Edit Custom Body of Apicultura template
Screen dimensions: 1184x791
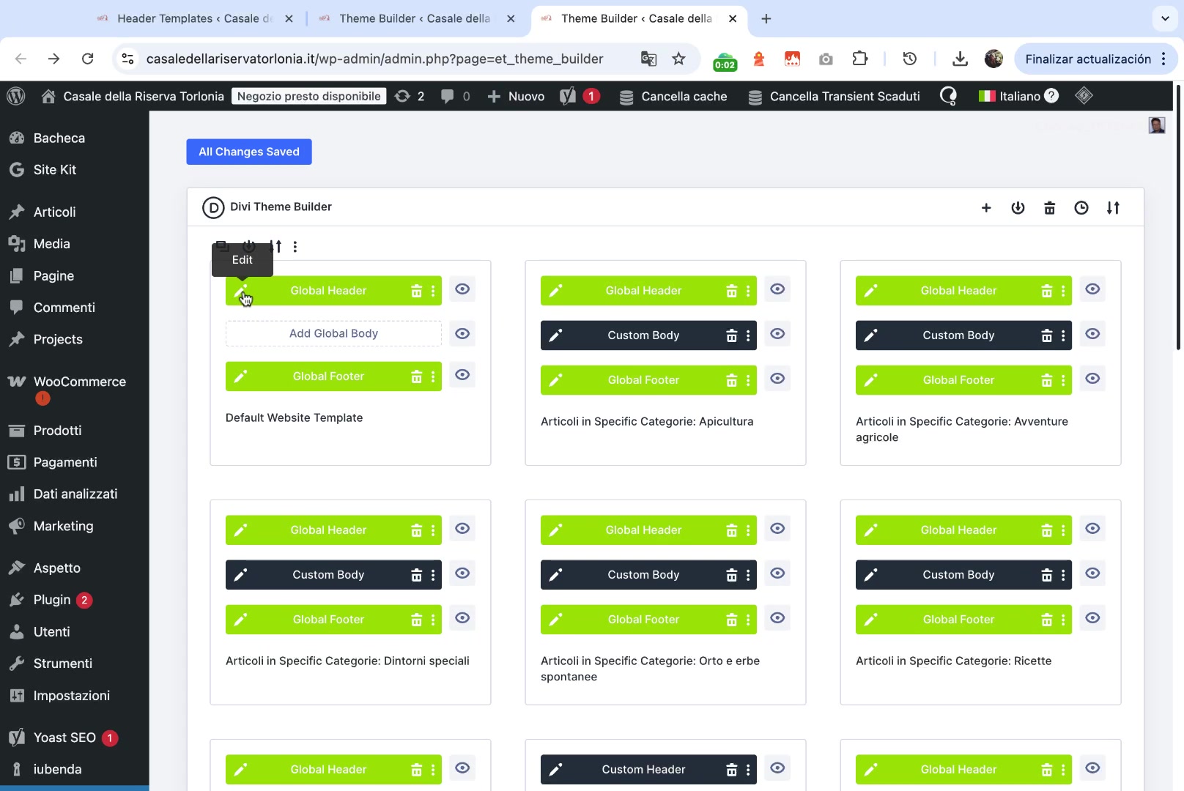coord(556,335)
